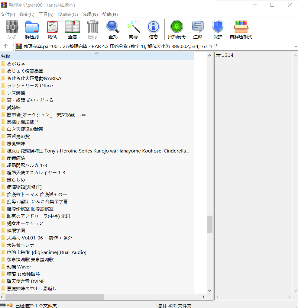The width and height of the screenshot is (298, 308).
Task: Click the SFX (自解压格式) icon
Action: (241, 29)
